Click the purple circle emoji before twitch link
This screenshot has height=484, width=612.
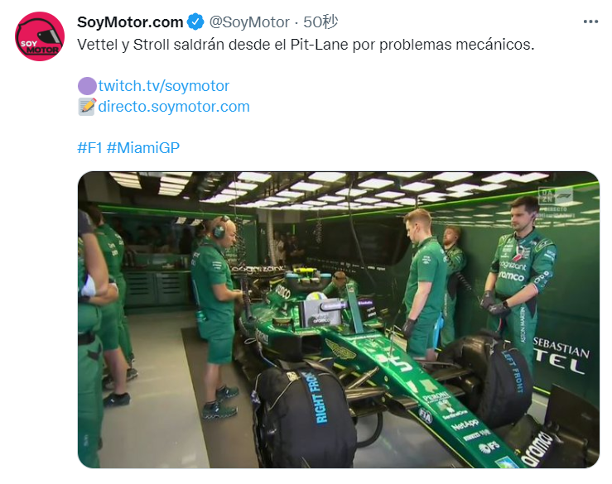(87, 86)
